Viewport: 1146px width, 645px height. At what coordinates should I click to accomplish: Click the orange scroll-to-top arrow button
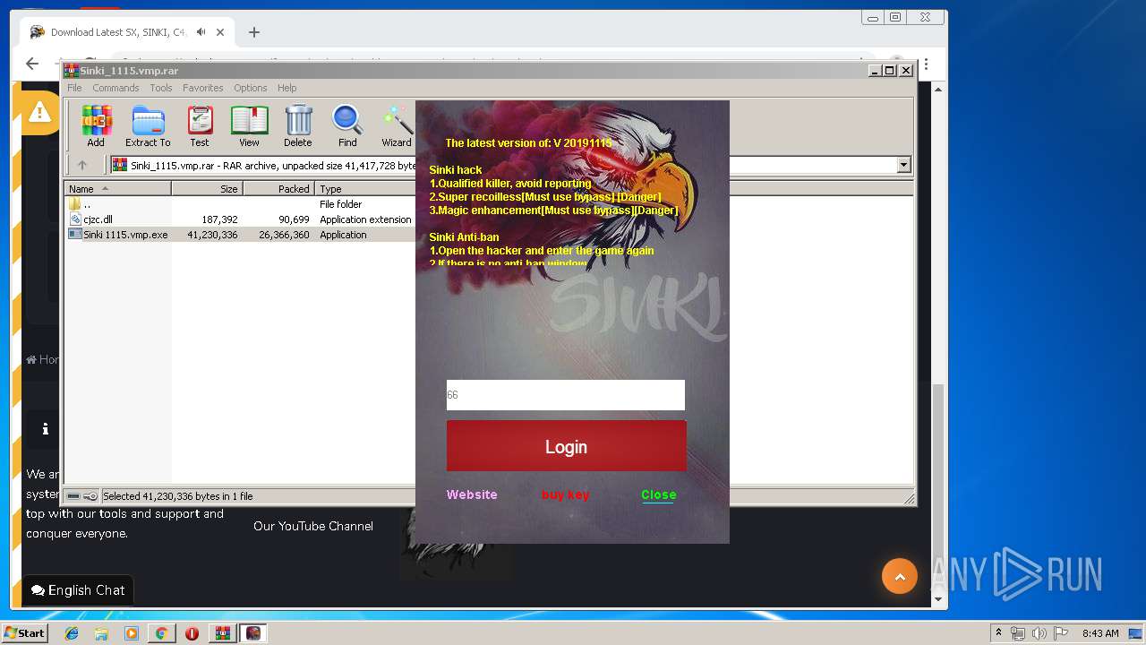tap(900, 576)
